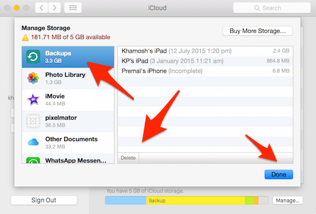The height and width of the screenshot is (214, 316).
Task: Click the yellow warning triangle icon
Action: [x=25, y=38]
